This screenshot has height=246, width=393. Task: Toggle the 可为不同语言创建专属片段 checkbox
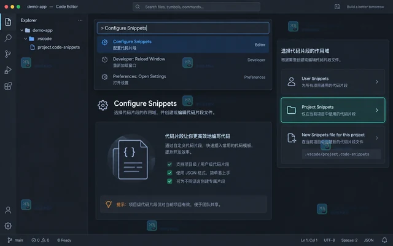point(169,181)
